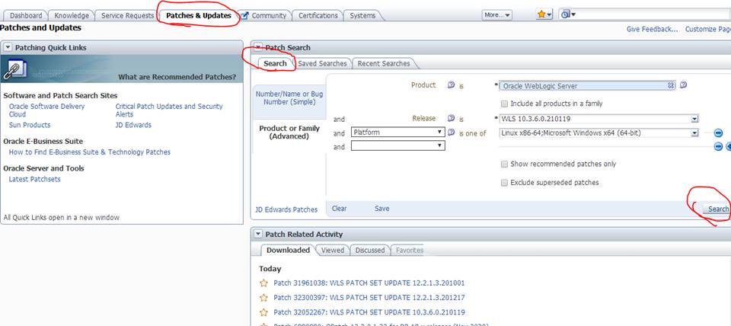This screenshot has height=326, width=731.
Task: Open the JD Edwards quick link
Action: click(133, 125)
